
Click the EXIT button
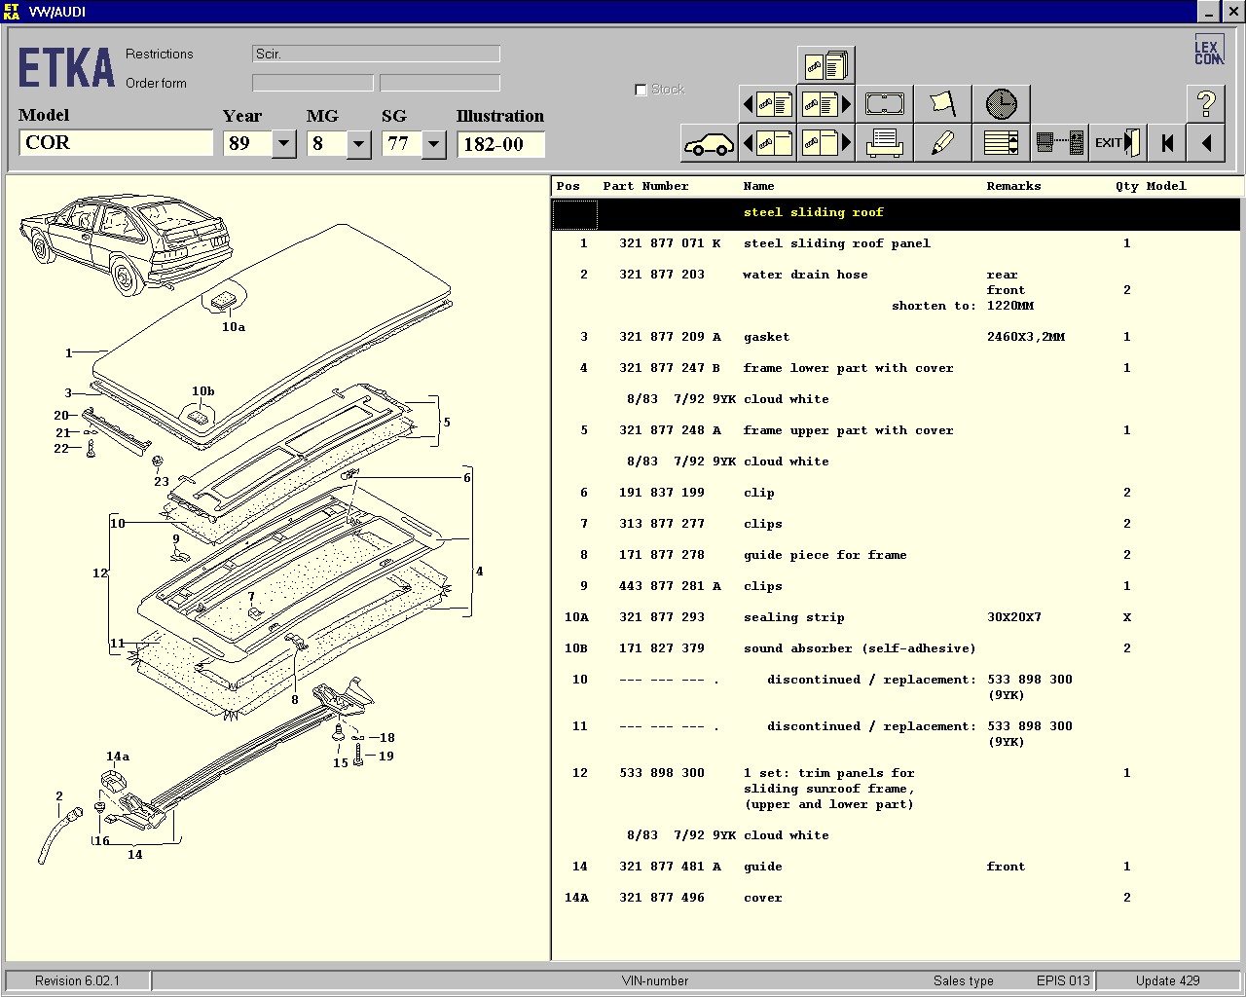[x=1117, y=144]
